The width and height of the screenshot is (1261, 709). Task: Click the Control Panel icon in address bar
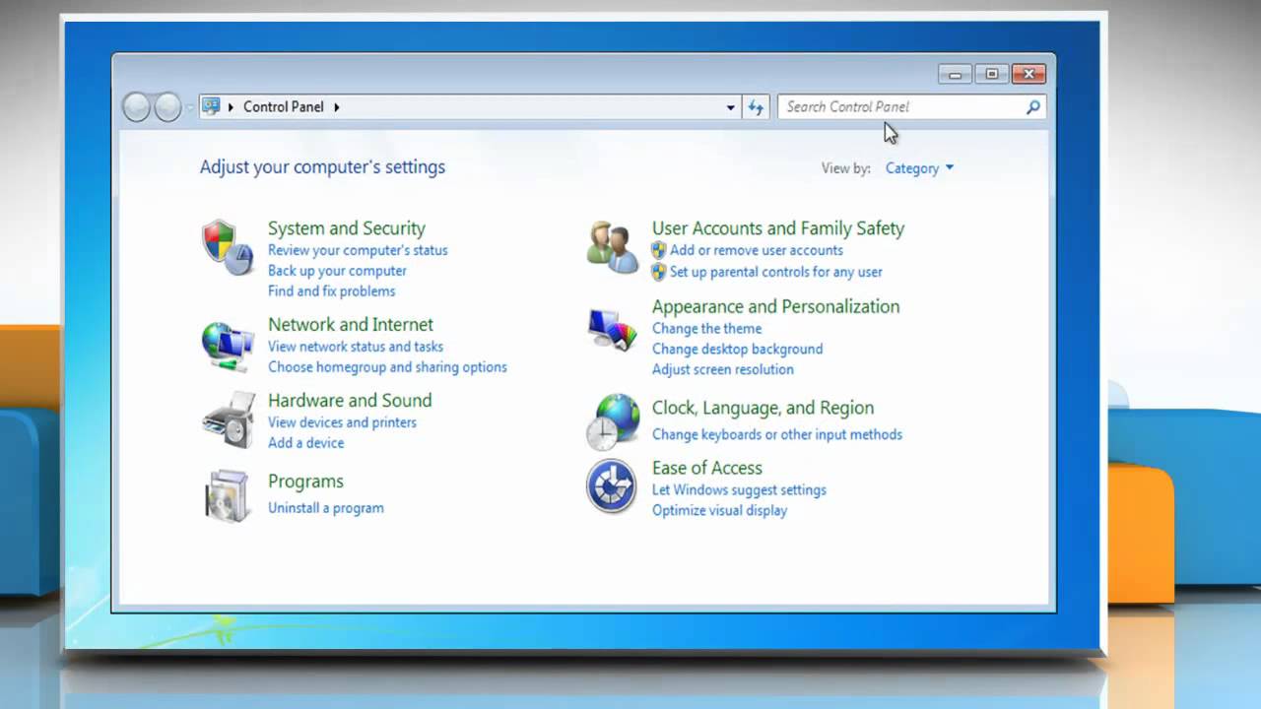[x=211, y=106]
